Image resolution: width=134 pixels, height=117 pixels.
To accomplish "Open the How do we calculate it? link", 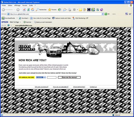I will pos(61,87).
